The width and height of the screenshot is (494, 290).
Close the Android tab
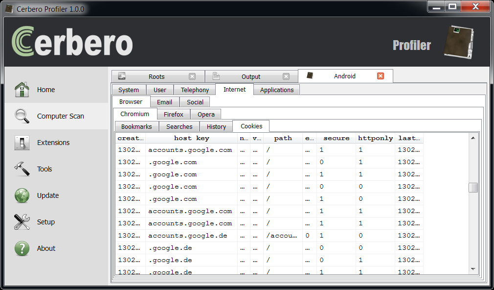point(381,76)
